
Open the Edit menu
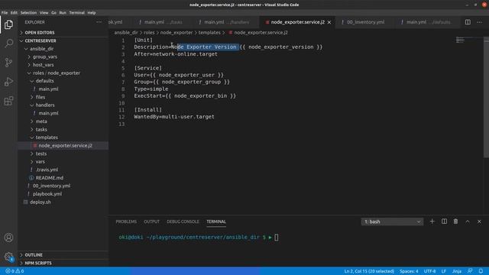(14, 13)
